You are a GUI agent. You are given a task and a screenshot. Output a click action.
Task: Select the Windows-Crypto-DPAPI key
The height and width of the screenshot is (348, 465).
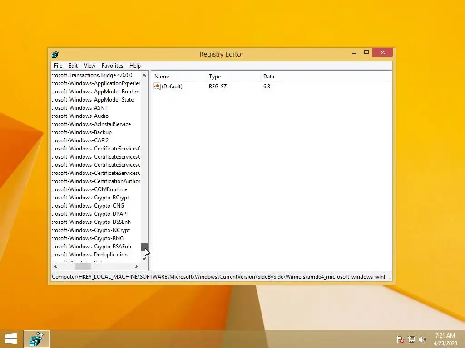coord(89,214)
